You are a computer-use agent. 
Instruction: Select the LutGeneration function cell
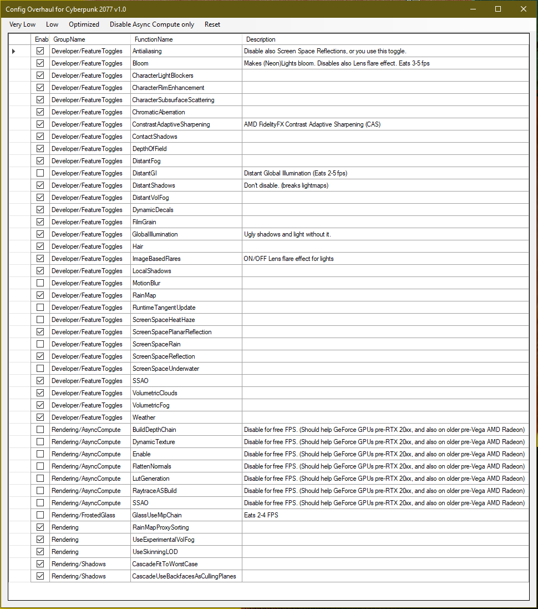pos(186,479)
